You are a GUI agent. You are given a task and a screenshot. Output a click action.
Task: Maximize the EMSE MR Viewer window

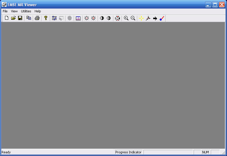(215, 5)
